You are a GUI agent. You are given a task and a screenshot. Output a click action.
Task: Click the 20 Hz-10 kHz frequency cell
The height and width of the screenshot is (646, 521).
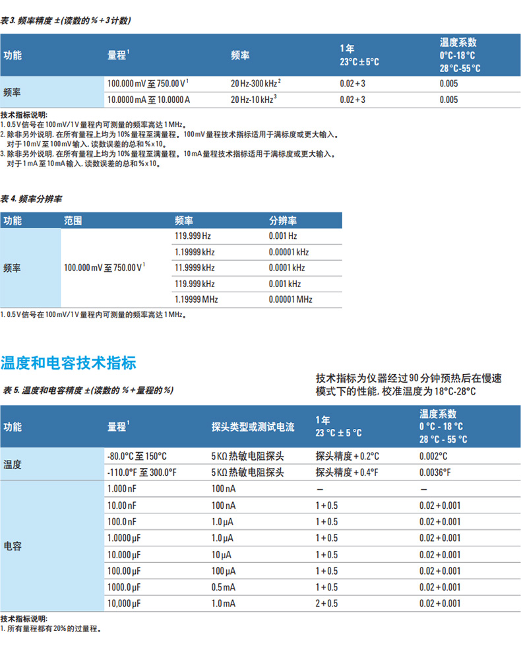tap(253, 100)
